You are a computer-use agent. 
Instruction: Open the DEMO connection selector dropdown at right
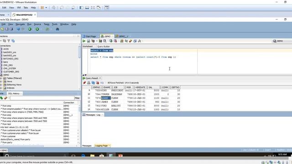pos(282,41)
